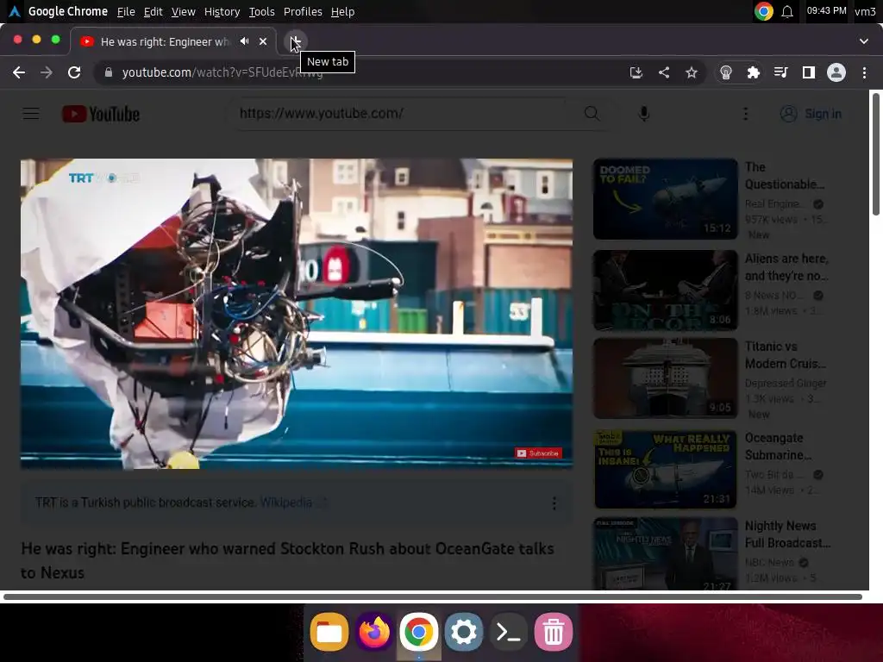
Task: Open the media controls icon in toolbar
Action: click(780, 72)
